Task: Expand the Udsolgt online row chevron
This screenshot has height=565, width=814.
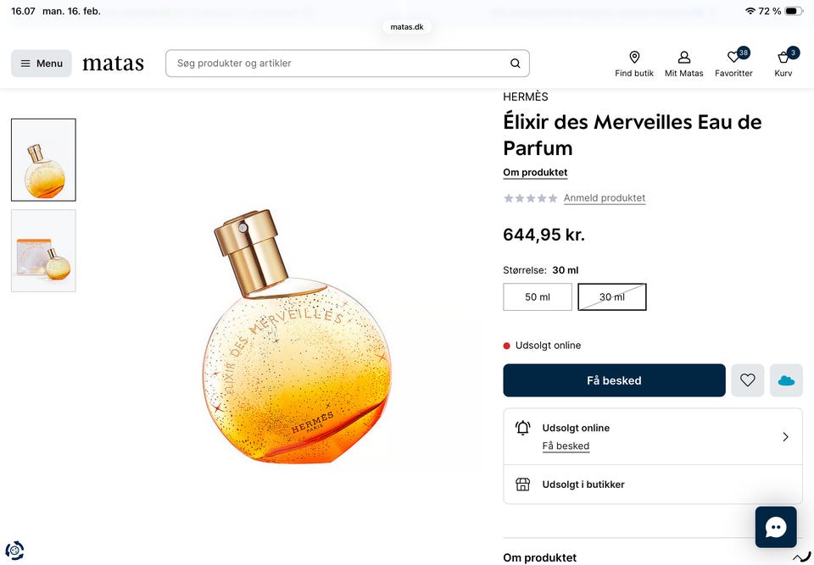Action: point(785,437)
